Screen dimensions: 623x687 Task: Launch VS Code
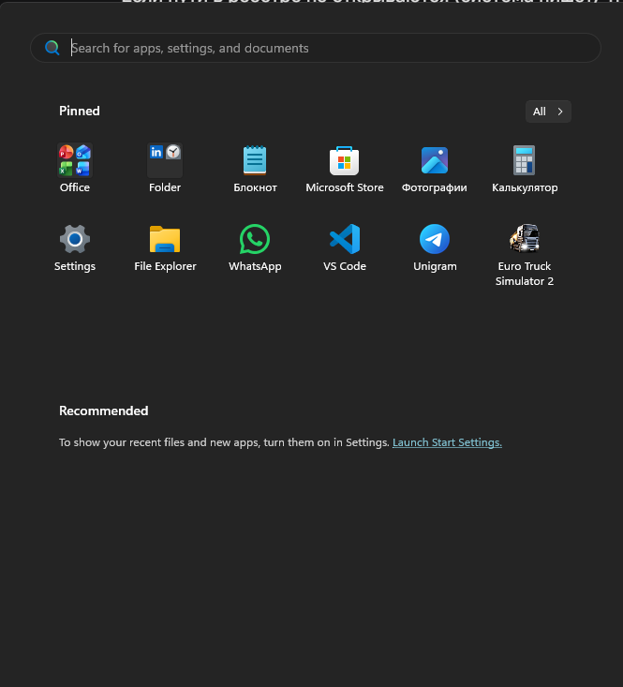tap(345, 247)
